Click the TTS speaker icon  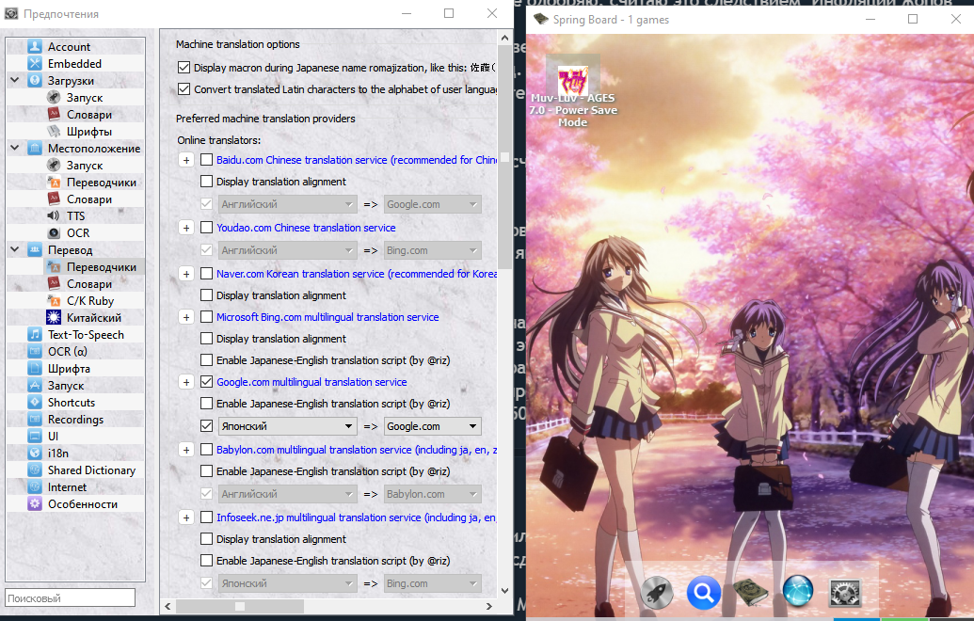click(x=54, y=216)
